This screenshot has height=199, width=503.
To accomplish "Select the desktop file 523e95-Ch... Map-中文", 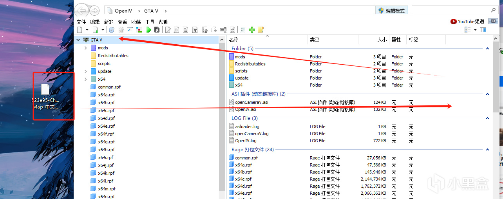I will click(x=45, y=97).
